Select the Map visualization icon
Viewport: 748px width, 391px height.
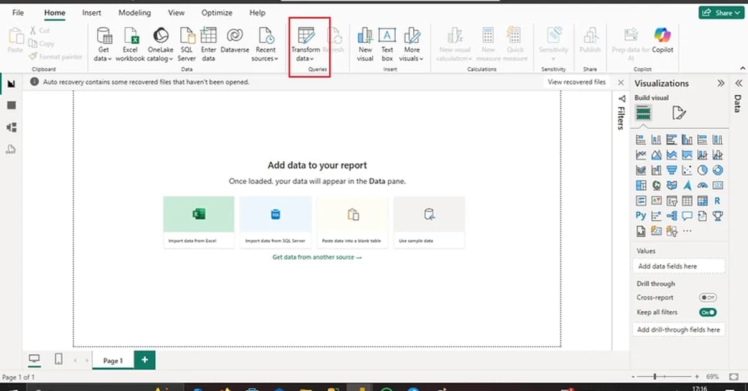coord(656,185)
